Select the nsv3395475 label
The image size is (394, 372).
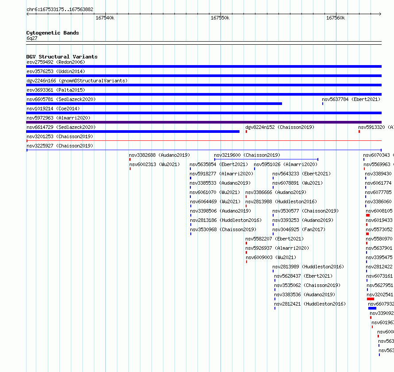(x=379, y=257)
